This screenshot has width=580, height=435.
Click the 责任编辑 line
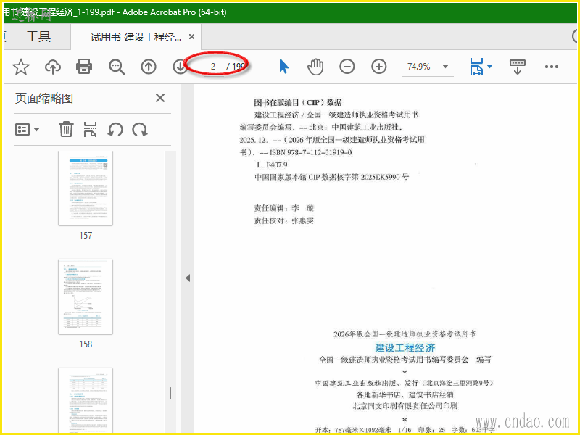point(284,208)
